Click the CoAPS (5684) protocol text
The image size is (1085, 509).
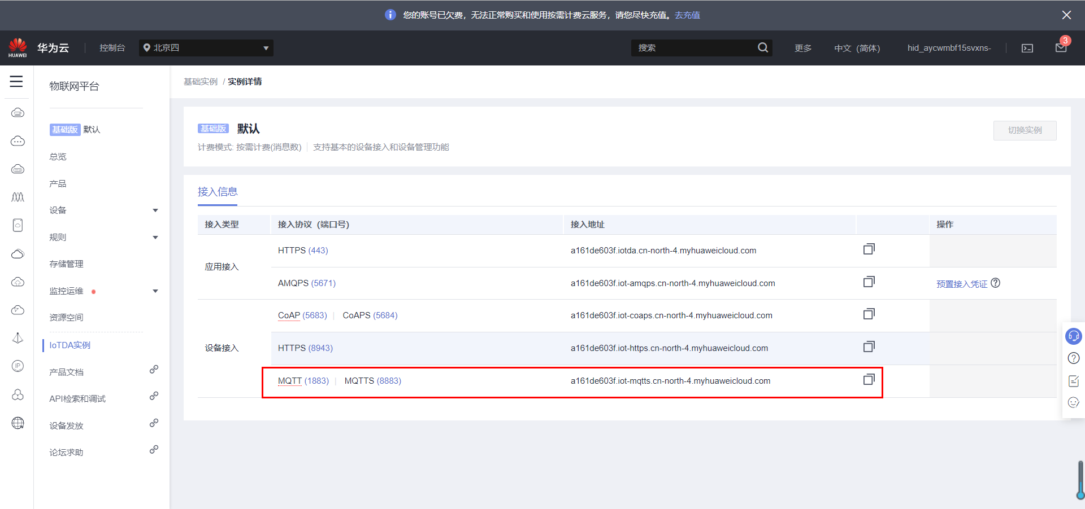370,315
